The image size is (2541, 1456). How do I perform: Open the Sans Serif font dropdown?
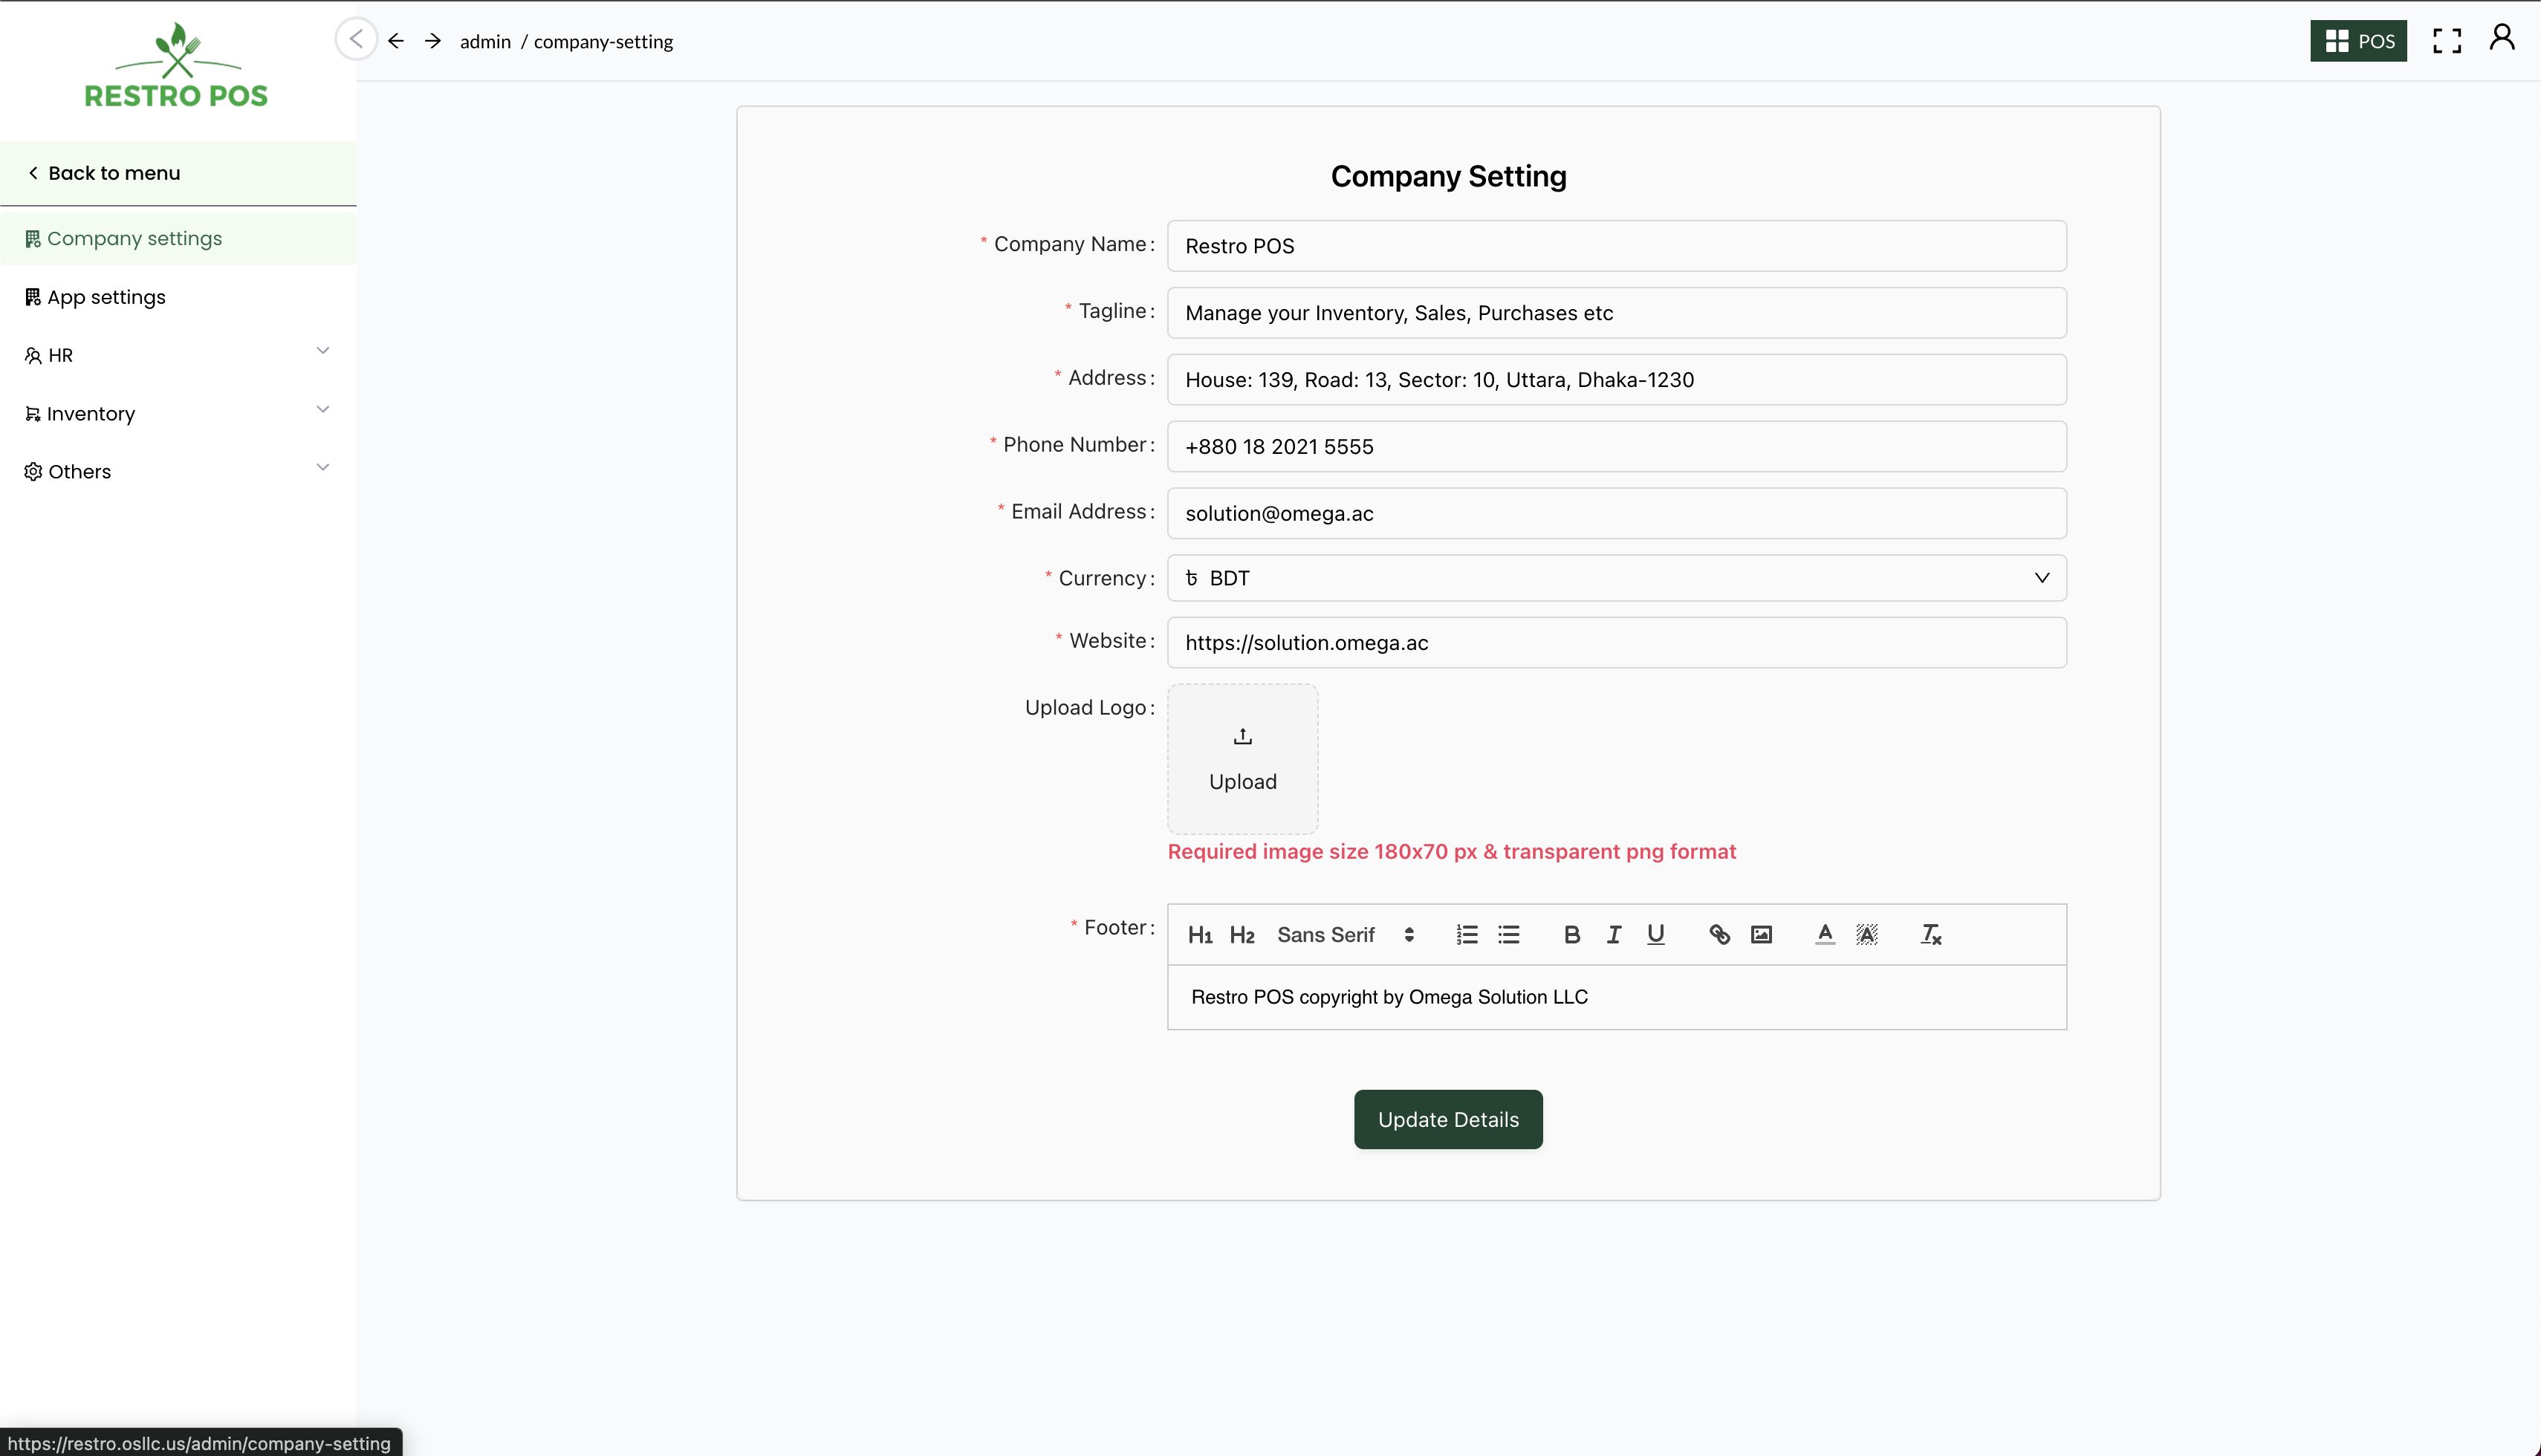[x=1344, y=934]
